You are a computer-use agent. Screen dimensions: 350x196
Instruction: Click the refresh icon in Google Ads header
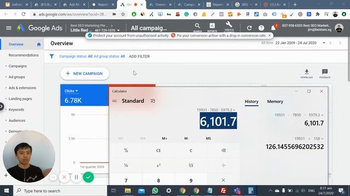(249, 28)
